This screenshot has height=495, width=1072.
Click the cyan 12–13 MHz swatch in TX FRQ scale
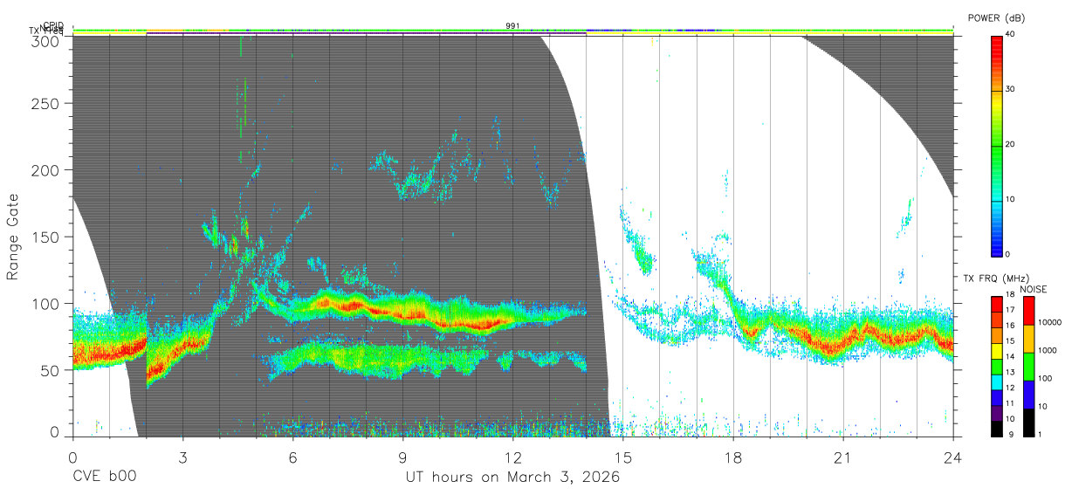[996, 382]
